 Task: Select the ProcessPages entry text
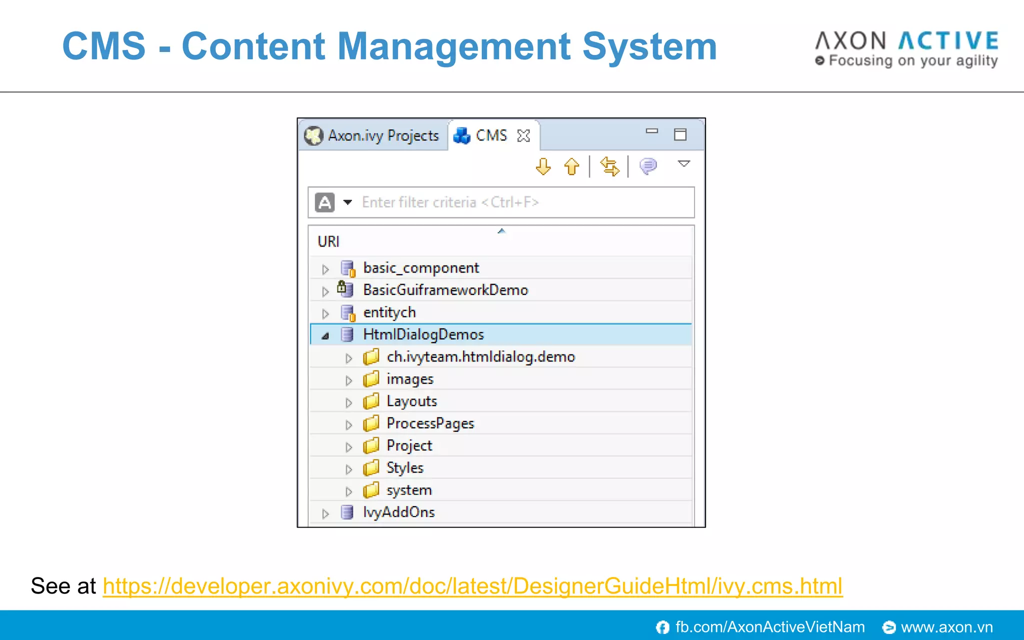point(430,424)
